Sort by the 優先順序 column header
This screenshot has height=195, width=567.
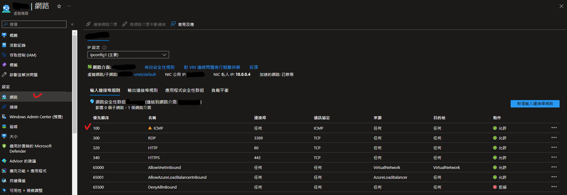[x=101, y=118]
